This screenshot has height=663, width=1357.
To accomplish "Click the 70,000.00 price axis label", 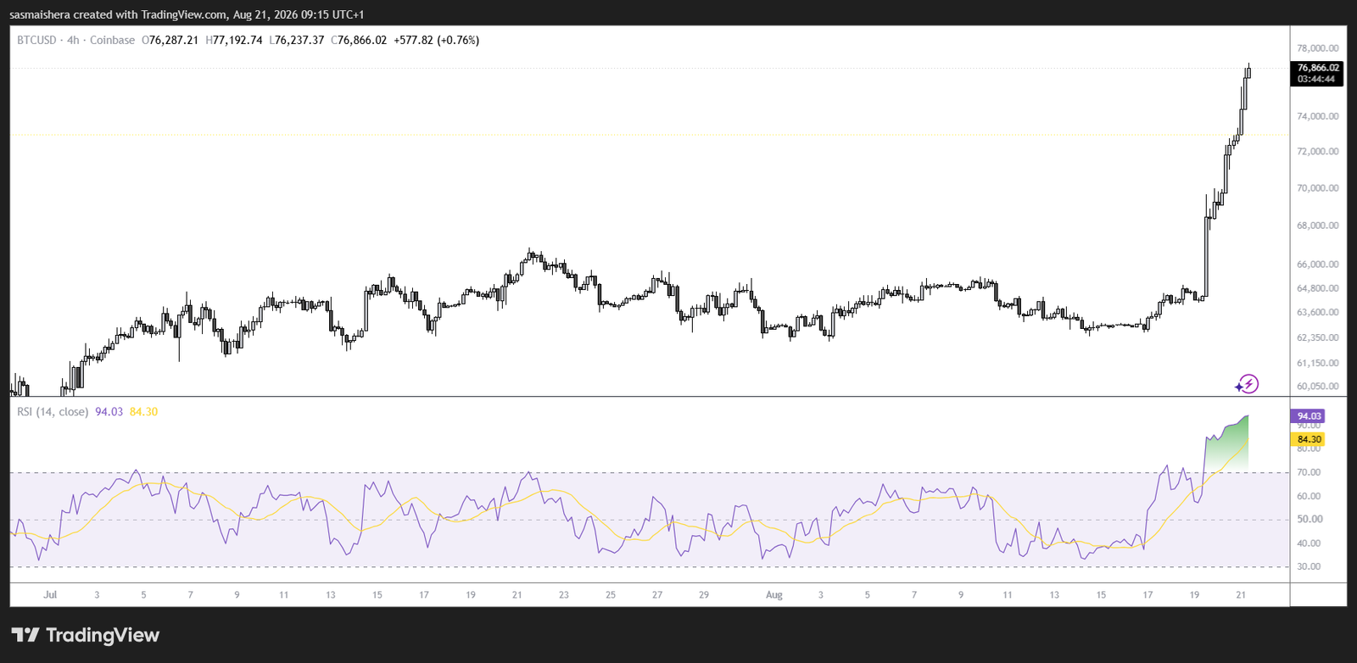I will [x=1317, y=188].
